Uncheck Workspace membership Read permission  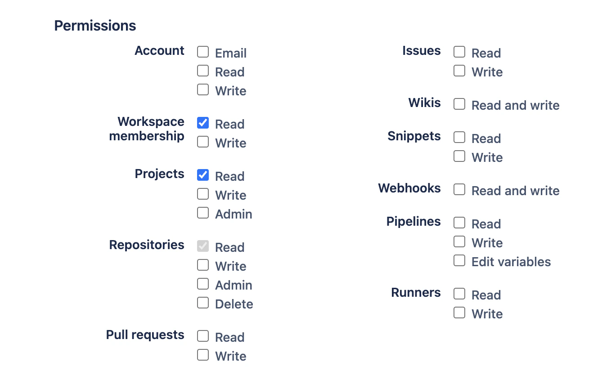[203, 123]
